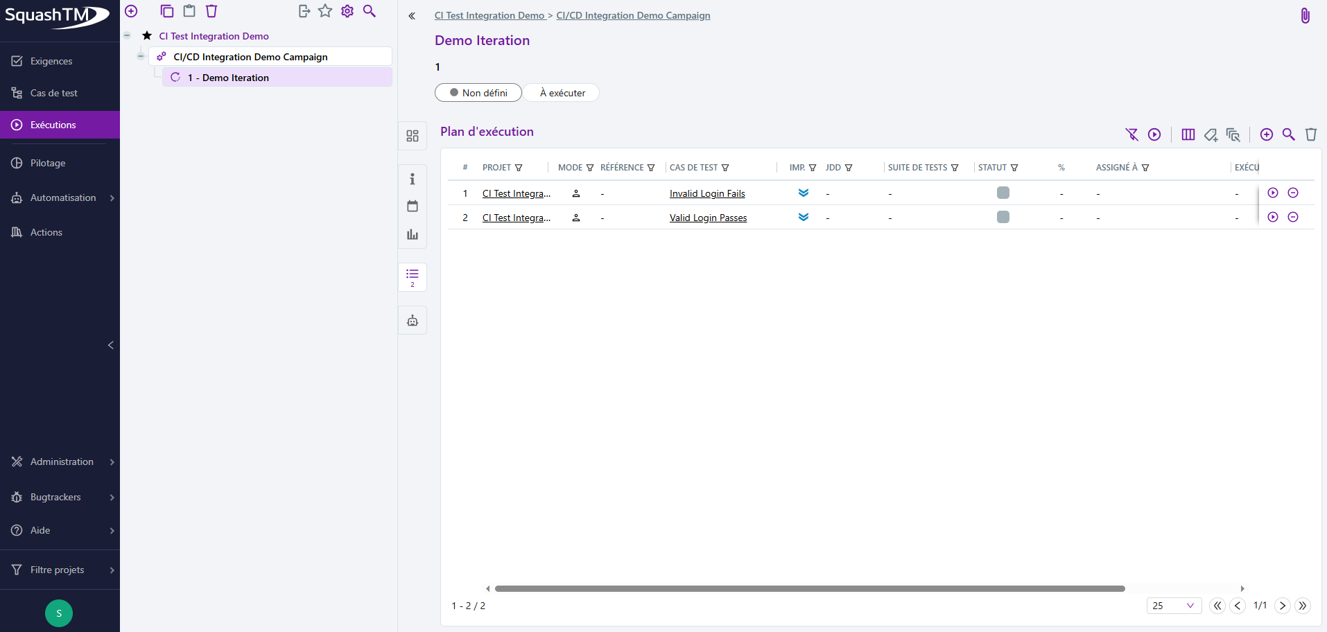This screenshot has height=632, width=1327.
Task: Open the Pilotage menu item
Action: click(x=48, y=163)
